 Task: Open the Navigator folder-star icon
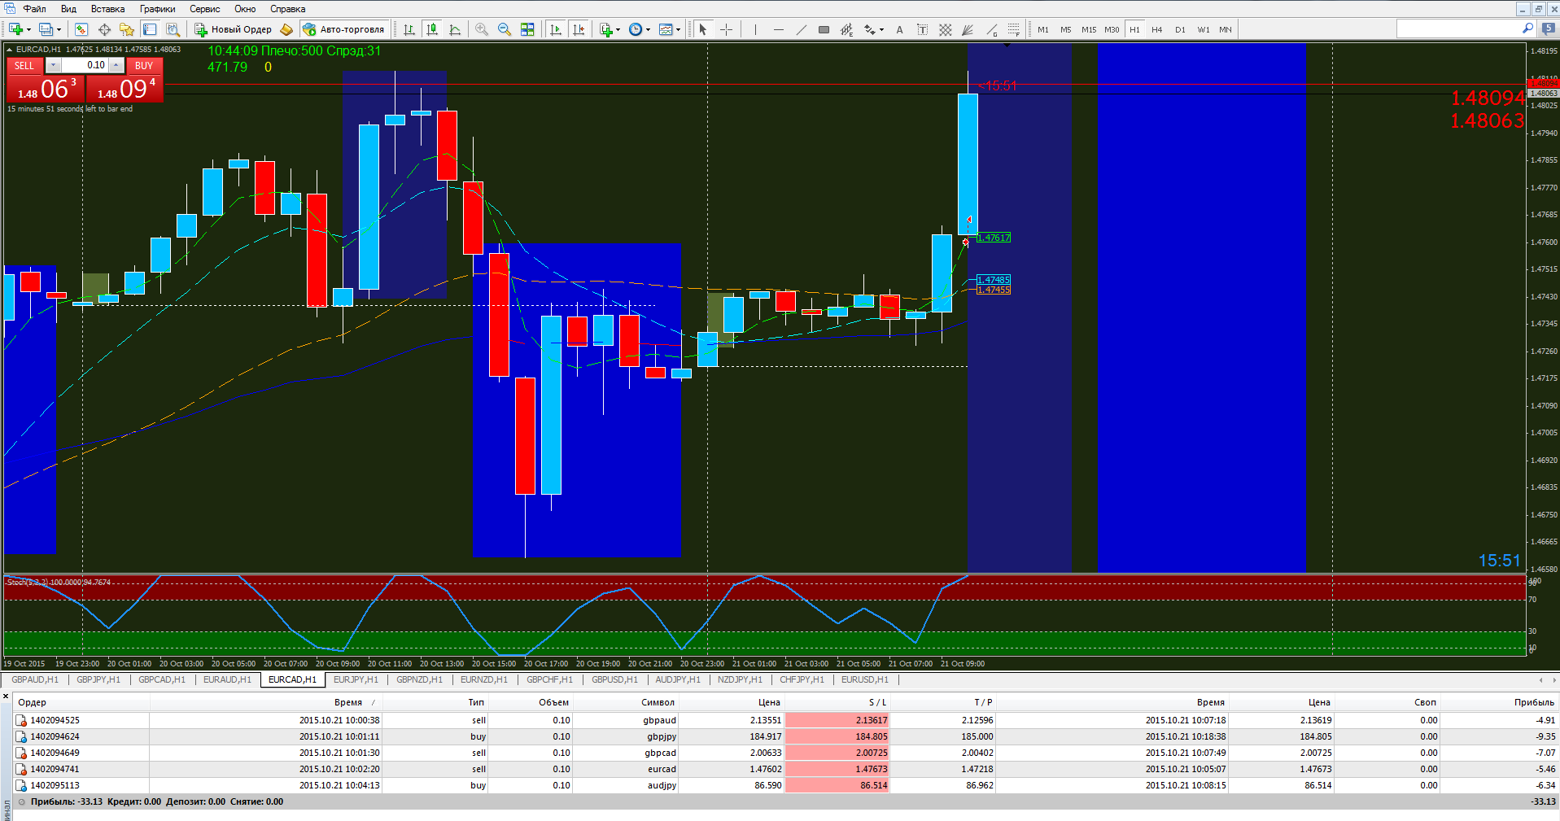(127, 29)
